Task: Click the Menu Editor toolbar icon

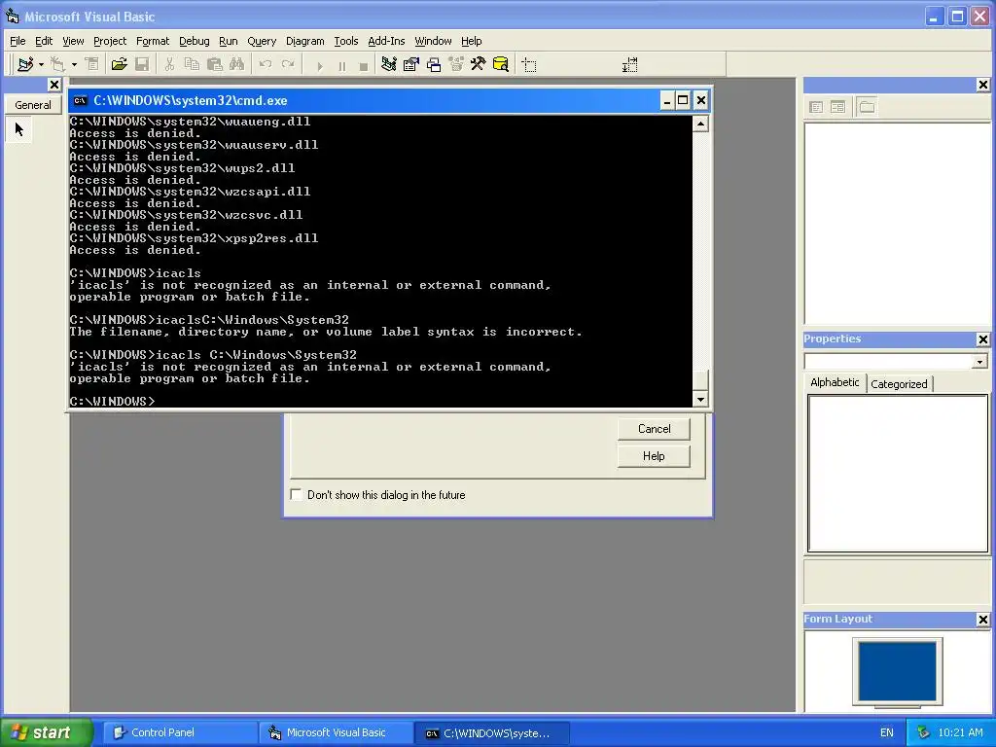Action: click(92, 64)
